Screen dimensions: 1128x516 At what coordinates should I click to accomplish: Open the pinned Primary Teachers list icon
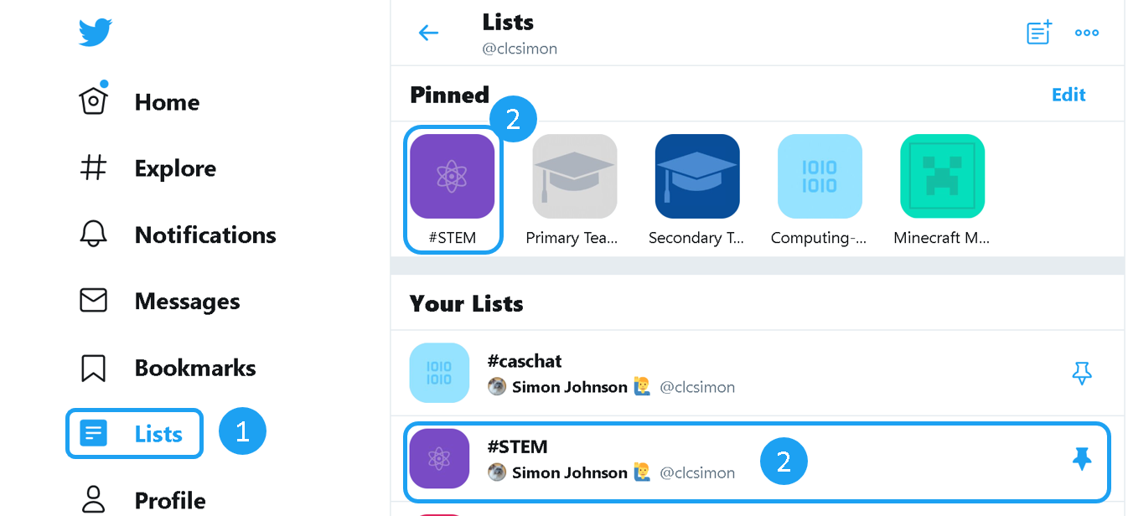pyautogui.click(x=575, y=177)
